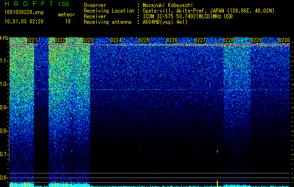Click the 1.1 frequency axis label
The height and width of the screenshot is (187, 294).
coord(4,61)
